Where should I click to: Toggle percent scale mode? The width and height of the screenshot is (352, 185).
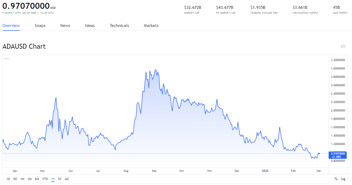336,179
